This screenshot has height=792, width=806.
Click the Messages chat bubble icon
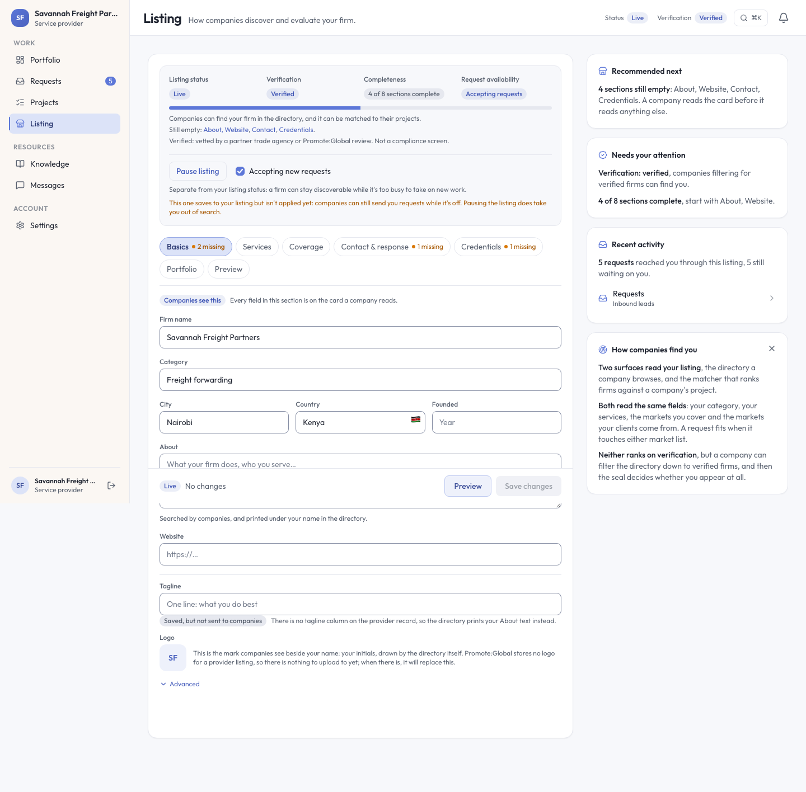20,185
